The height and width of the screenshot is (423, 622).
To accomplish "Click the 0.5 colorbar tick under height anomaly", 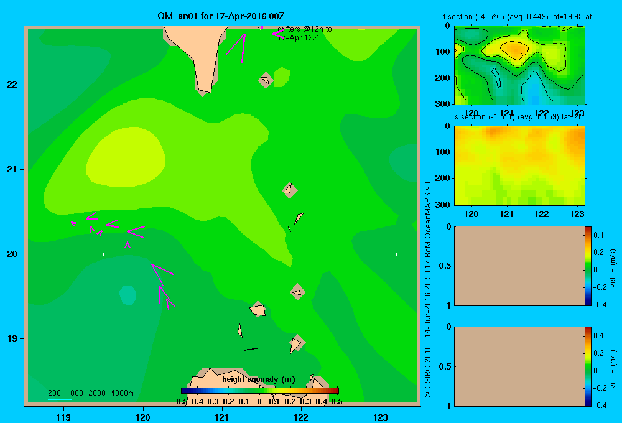I will tap(337, 401).
